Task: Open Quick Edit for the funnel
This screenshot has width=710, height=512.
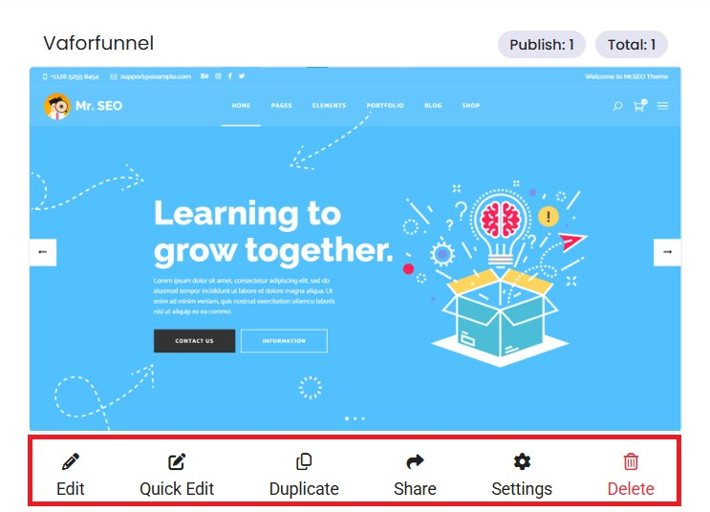Action: coord(177,462)
